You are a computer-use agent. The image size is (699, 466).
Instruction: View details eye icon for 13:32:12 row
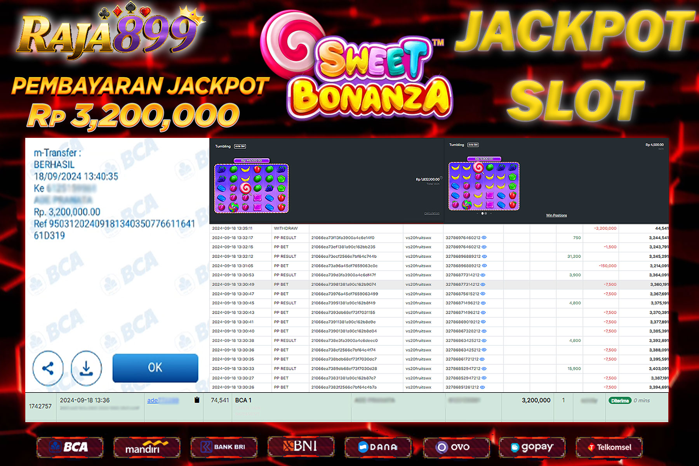tap(484, 256)
